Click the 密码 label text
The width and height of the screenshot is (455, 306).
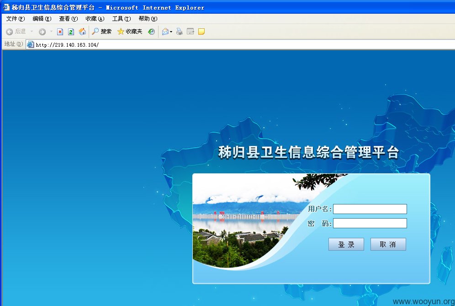coord(319,224)
